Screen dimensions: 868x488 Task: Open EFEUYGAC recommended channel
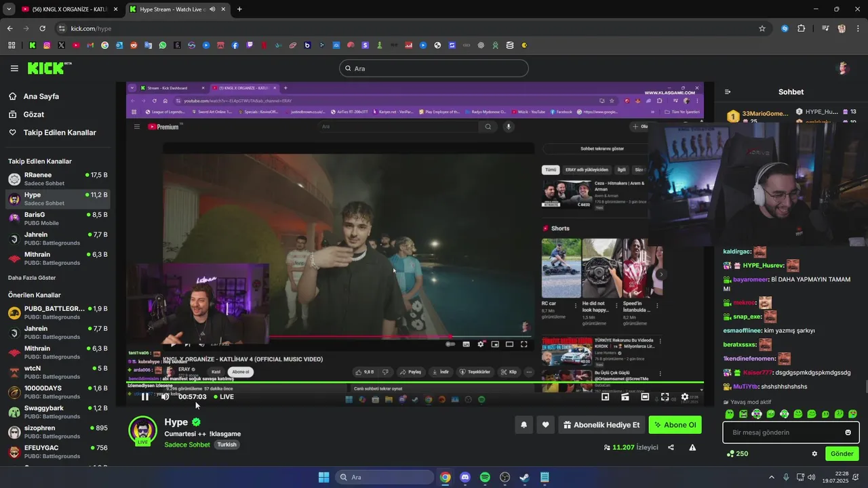tap(58, 452)
